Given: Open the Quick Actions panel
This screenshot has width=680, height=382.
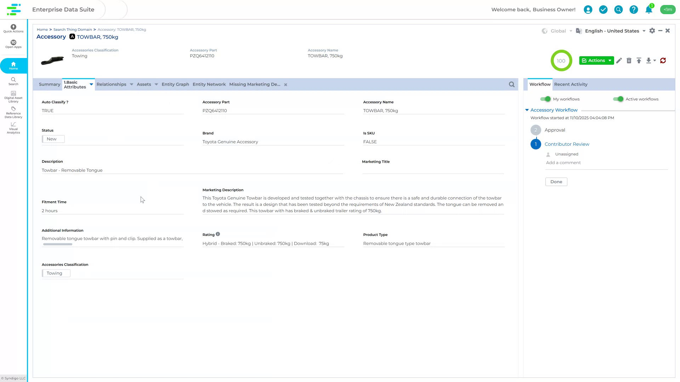Looking at the screenshot, I should [13, 28].
